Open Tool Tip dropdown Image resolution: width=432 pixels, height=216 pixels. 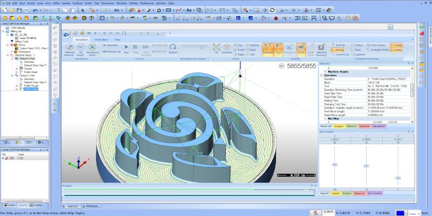pyautogui.click(x=340, y=45)
